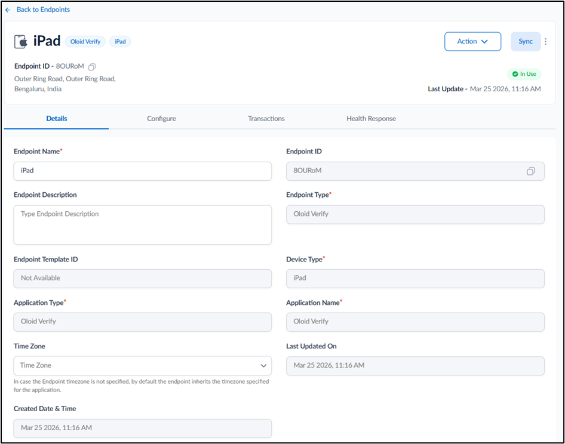The width and height of the screenshot is (565, 444).
Task: Switch to the Configure tab
Action: pyautogui.click(x=161, y=119)
